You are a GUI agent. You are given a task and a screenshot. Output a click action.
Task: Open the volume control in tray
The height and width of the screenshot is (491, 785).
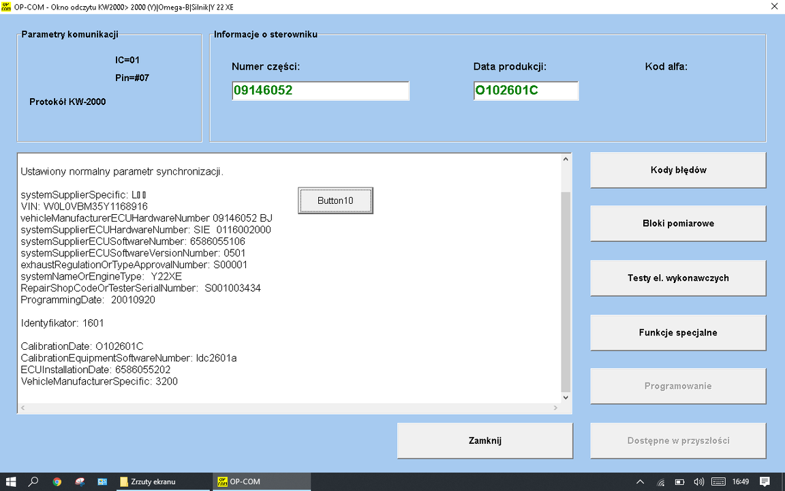coord(698,481)
